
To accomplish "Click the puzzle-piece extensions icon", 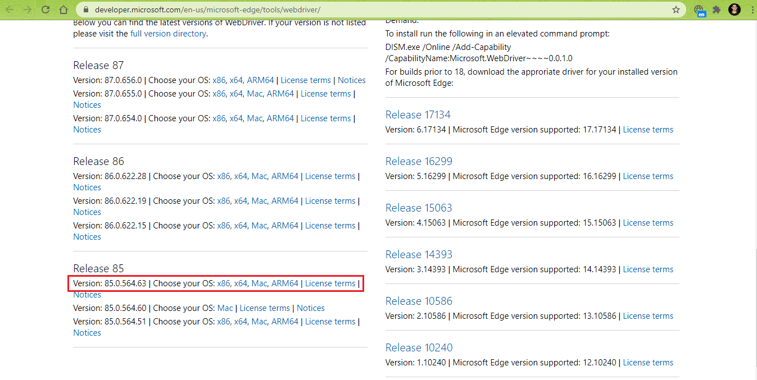I will (716, 9).
